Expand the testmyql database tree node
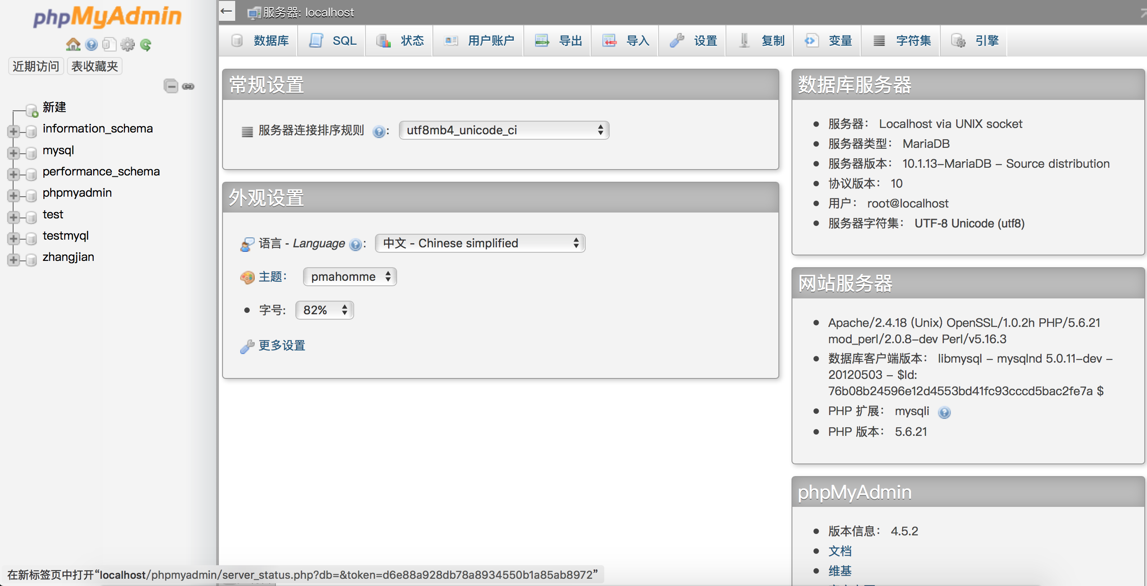This screenshot has height=586, width=1147. tap(14, 239)
